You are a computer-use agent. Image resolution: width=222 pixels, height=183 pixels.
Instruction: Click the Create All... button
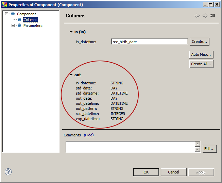tap(201, 64)
